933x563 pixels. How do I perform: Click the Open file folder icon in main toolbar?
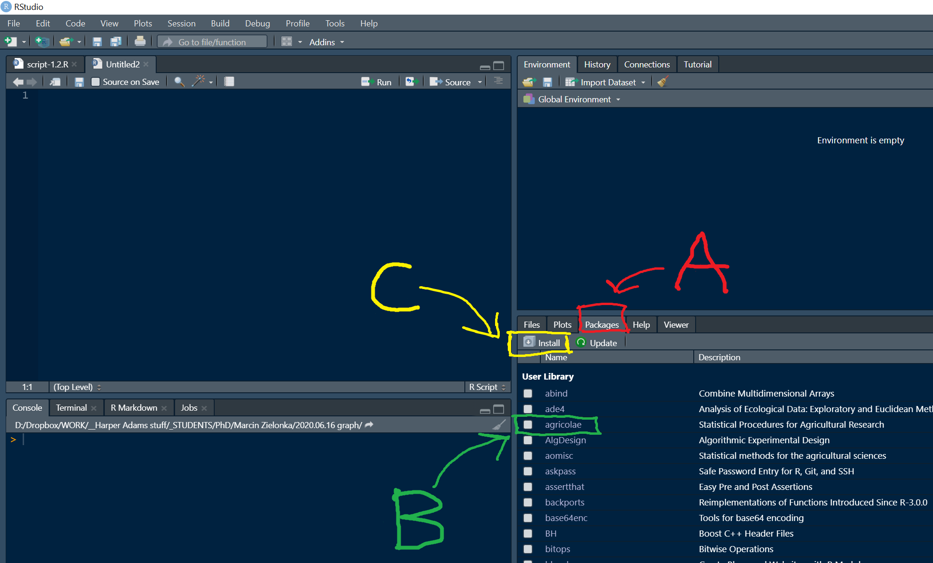tap(66, 42)
